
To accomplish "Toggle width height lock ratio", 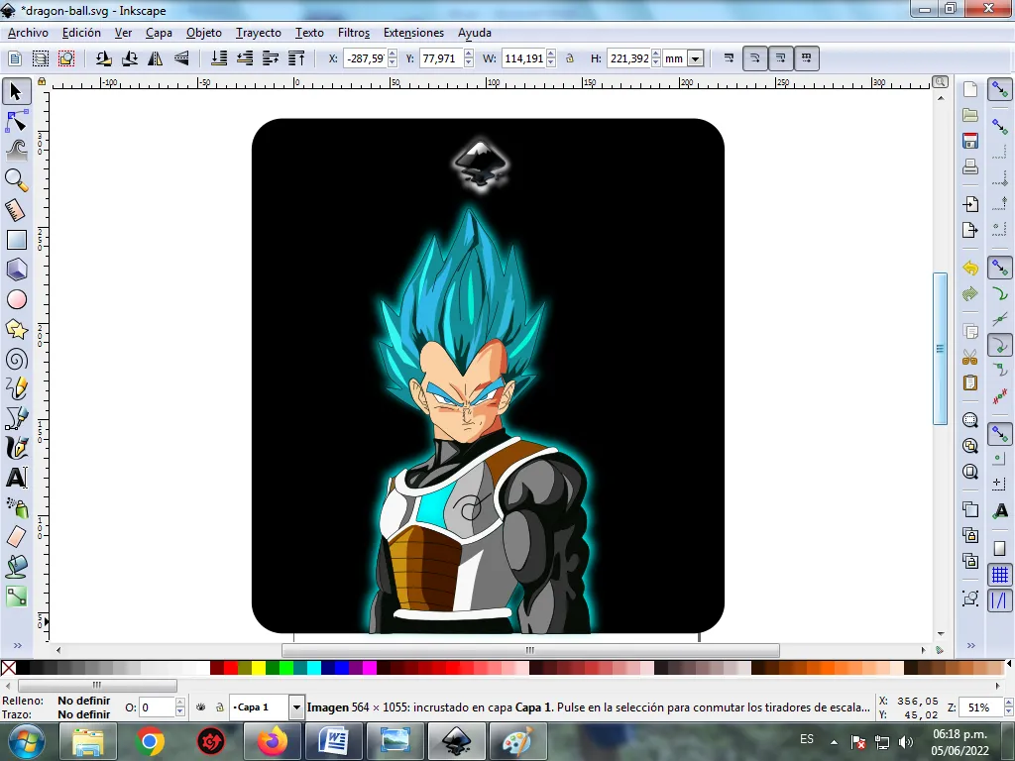I will tap(570, 58).
